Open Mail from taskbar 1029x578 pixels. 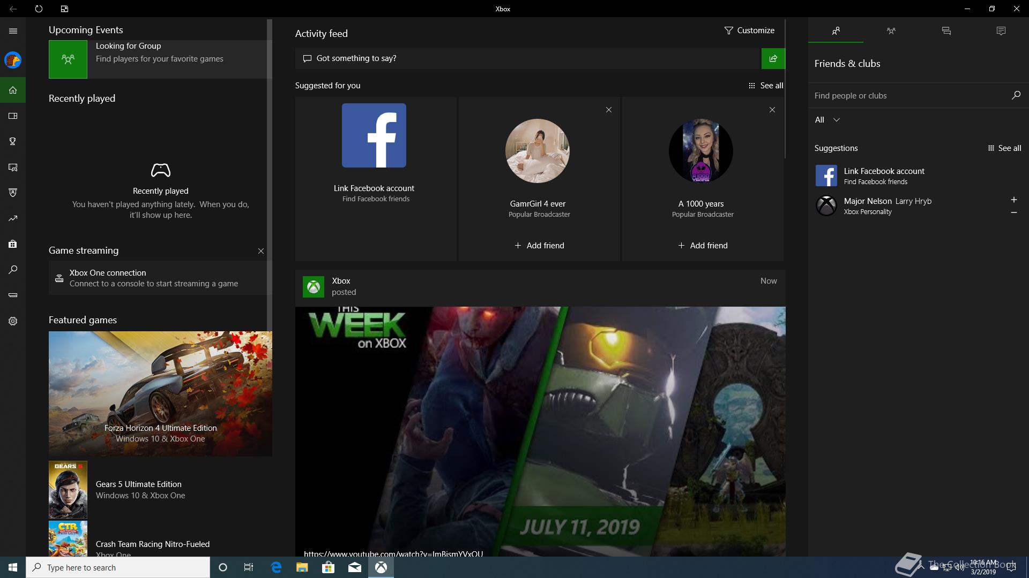pyautogui.click(x=354, y=567)
